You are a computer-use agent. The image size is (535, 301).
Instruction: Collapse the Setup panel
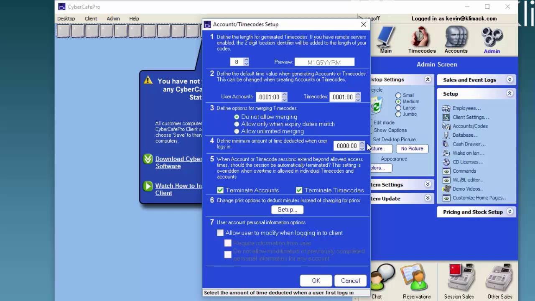pyautogui.click(x=510, y=94)
